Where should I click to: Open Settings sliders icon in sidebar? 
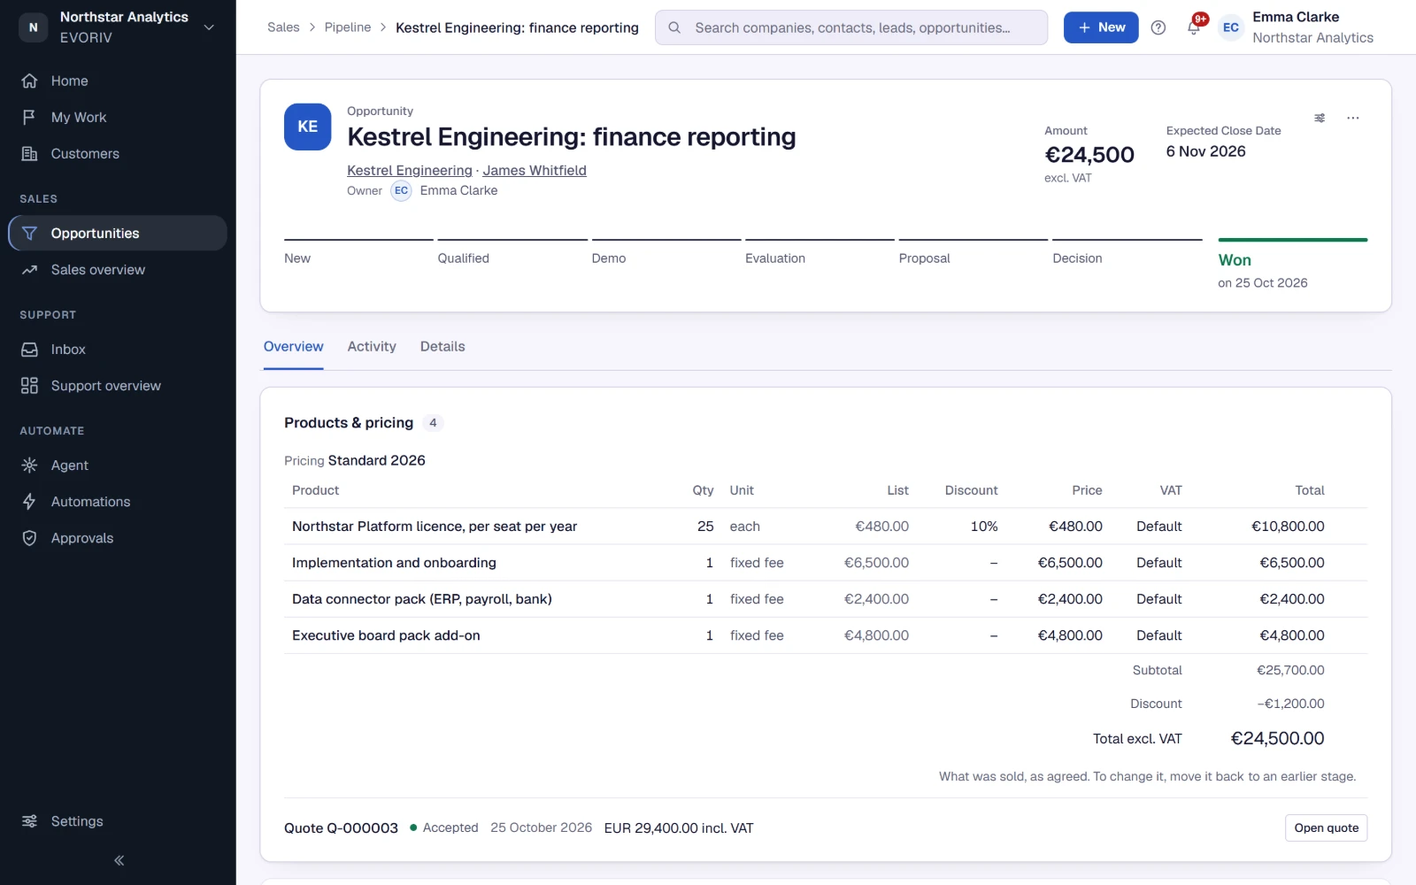(x=29, y=820)
